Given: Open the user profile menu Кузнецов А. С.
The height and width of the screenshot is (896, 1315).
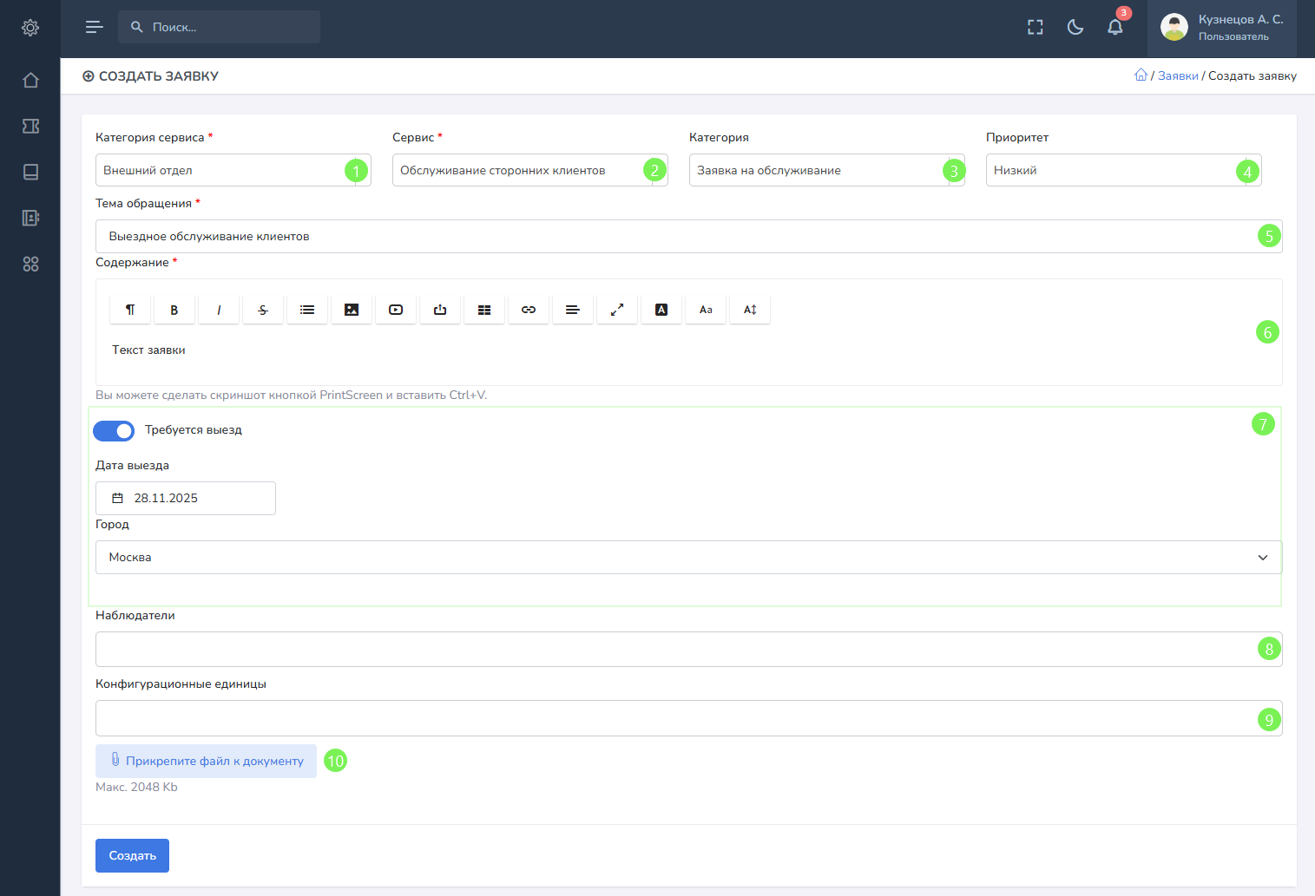Looking at the screenshot, I should click(1222, 27).
